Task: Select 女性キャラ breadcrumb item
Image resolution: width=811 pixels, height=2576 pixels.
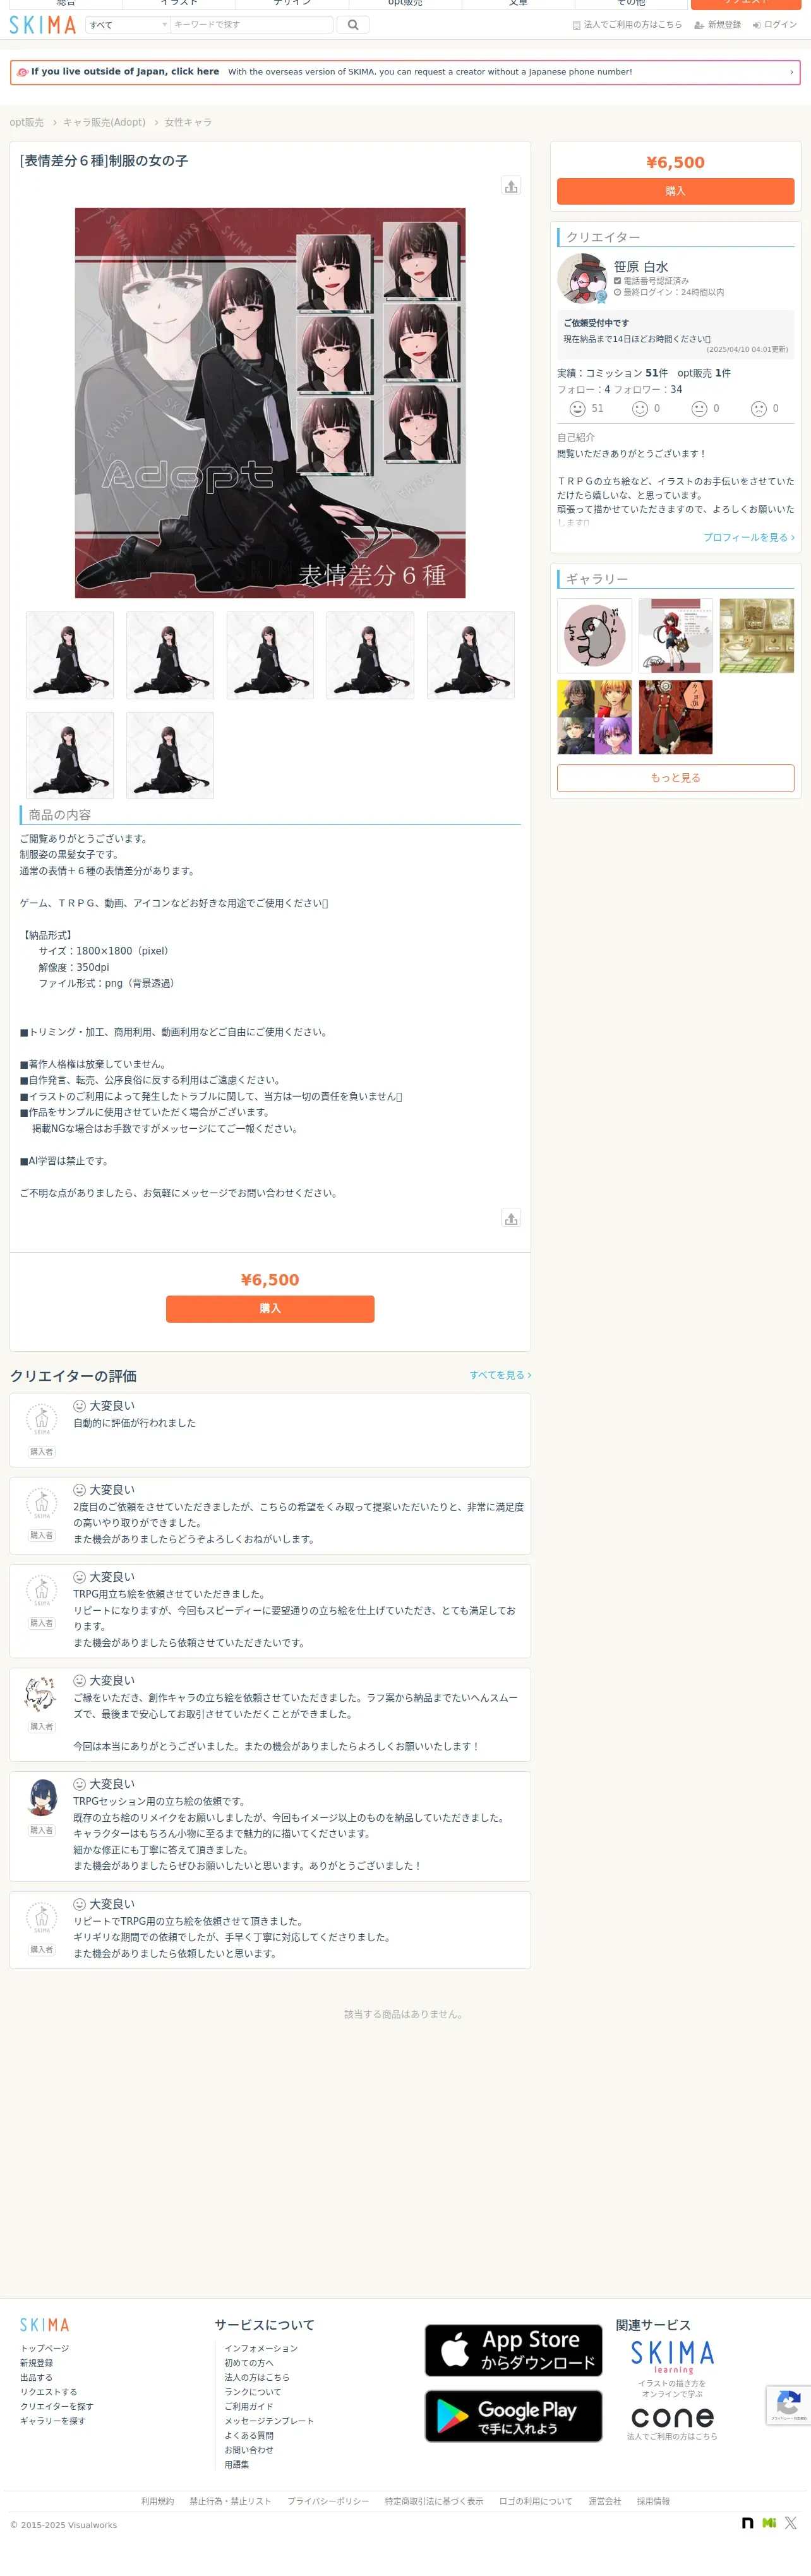Action: 188,123
